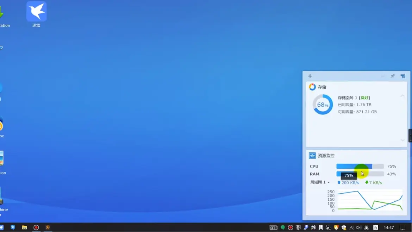Click the 14:47 taskbar clock
The height and width of the screenshot is (232, 412).
[x=389, y=228]
